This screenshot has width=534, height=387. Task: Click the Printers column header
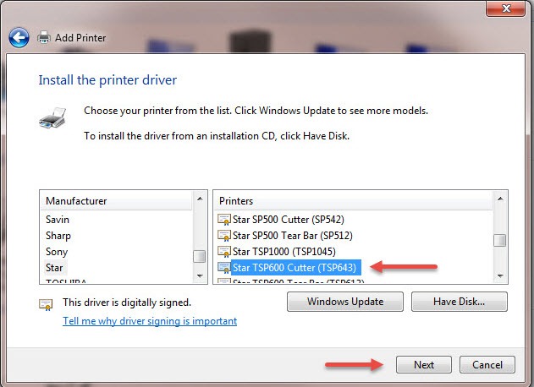[353, 200]
